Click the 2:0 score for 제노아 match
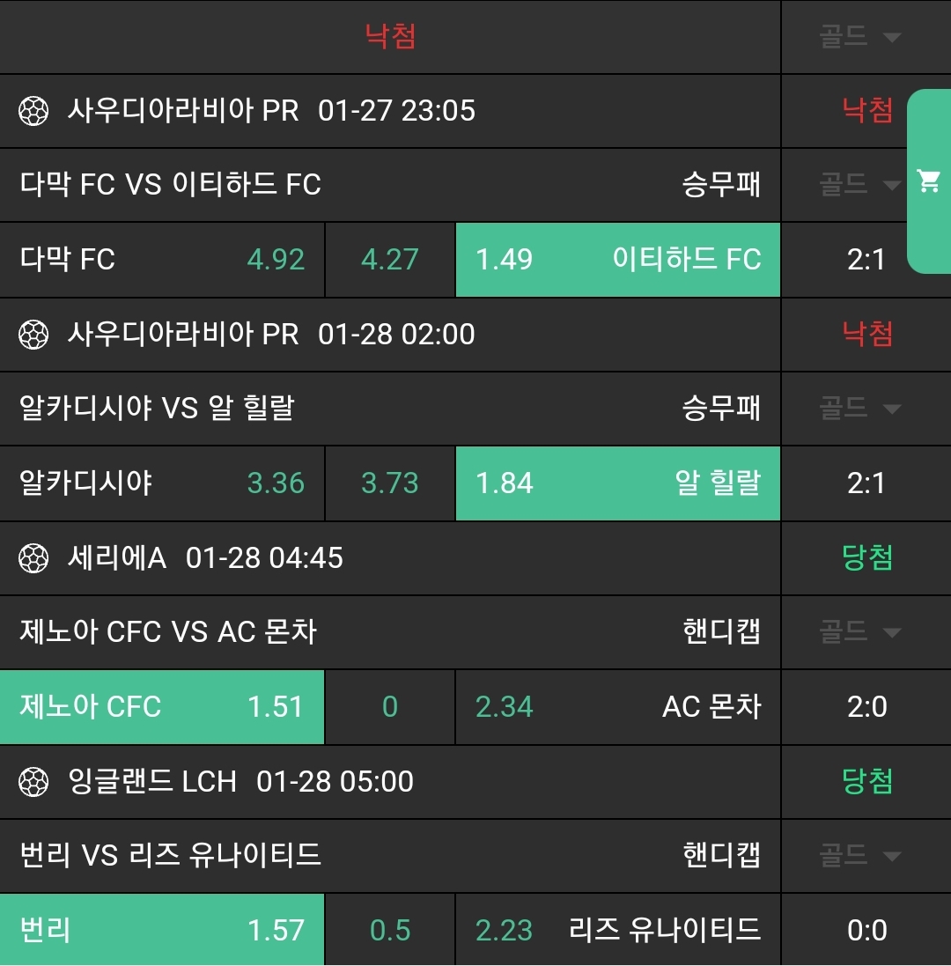Image resolution: width=951 pixels, height=966 pixels. pos(866,707)
